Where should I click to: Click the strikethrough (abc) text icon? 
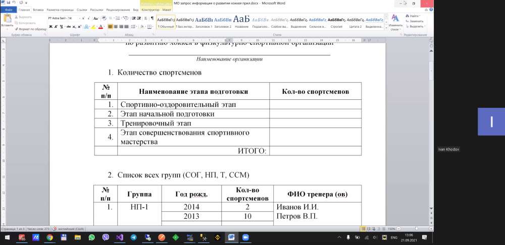point(68,26)
